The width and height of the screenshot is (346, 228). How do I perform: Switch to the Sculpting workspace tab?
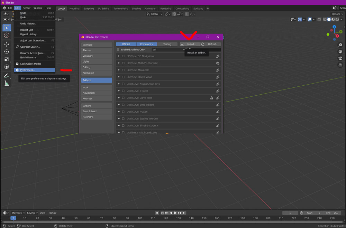[x=89, y=9]
